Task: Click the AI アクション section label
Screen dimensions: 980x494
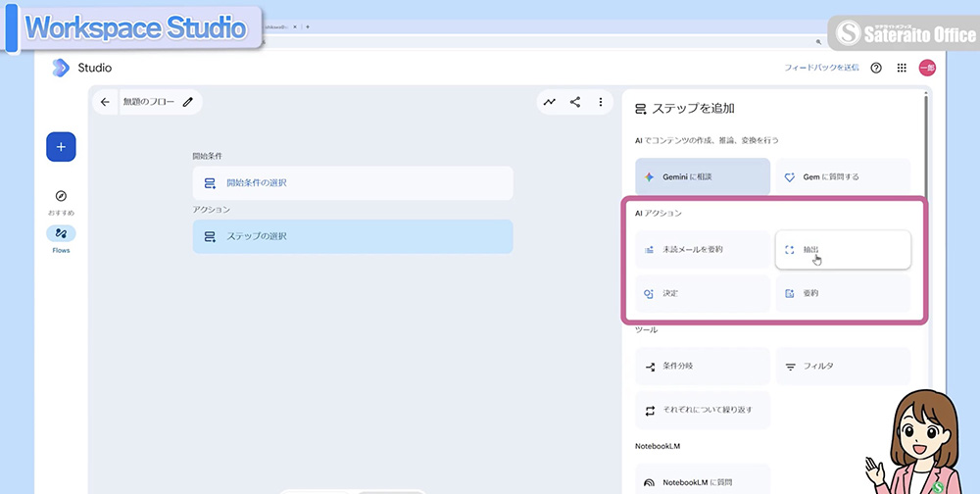Action: [x=659, y=214]
